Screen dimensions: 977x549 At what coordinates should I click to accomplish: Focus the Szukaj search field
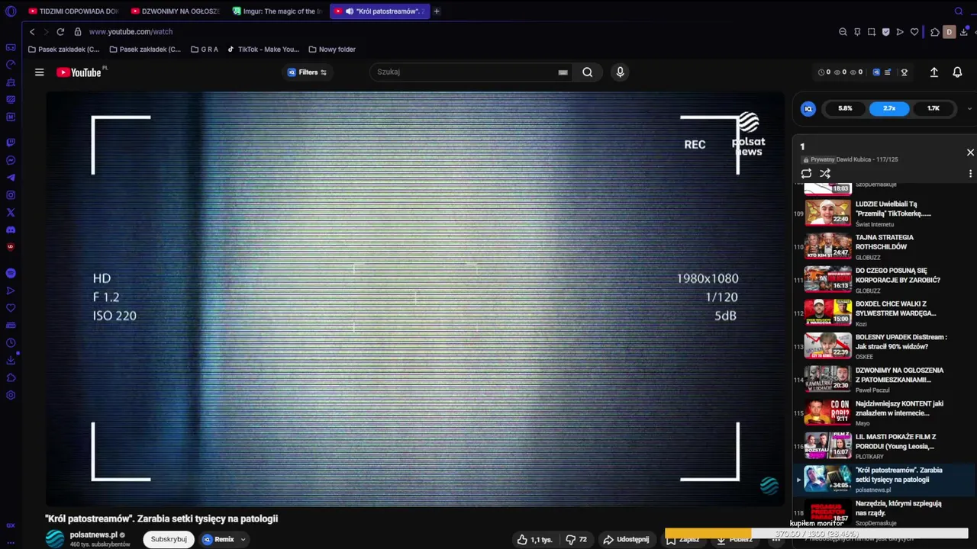(x=466, y=72)
